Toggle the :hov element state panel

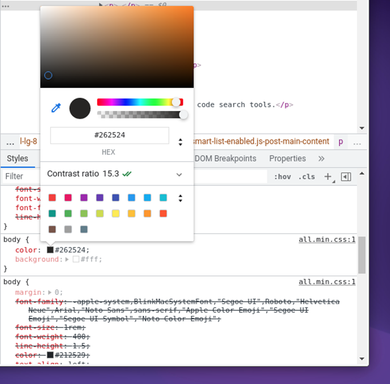click(x=282, y=177)
